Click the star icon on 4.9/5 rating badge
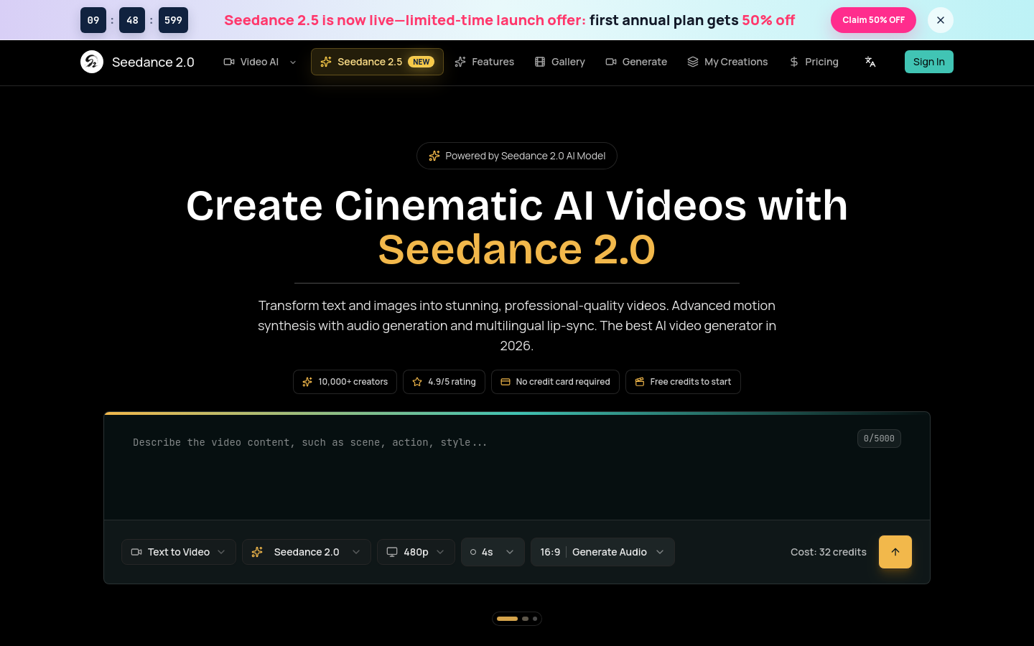 click(x=417, y=382)
